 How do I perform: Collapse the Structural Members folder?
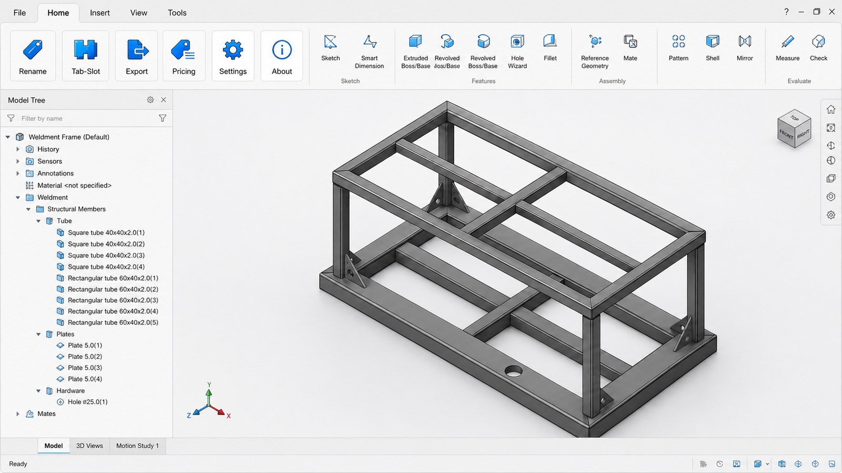pos(28,209)
